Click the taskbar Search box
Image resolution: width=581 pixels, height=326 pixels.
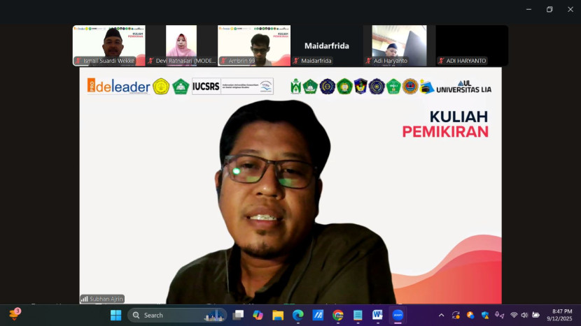pyautogui.click(x=175, y=315)
